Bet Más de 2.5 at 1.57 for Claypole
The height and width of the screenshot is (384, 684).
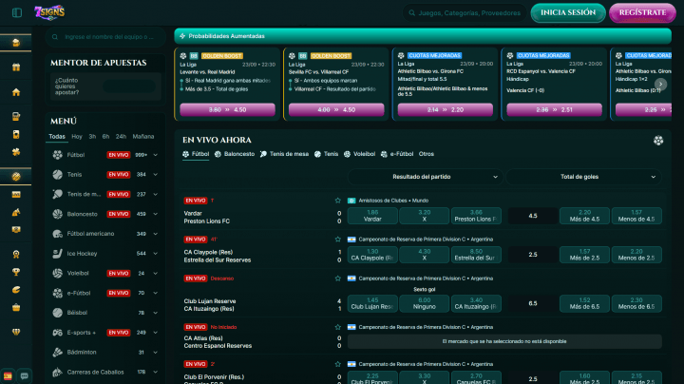pyautogui.click(x=584, y=255)
